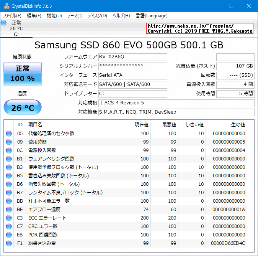Click the 26 °C temperature button
258x256 pixels.
[23, 107]
